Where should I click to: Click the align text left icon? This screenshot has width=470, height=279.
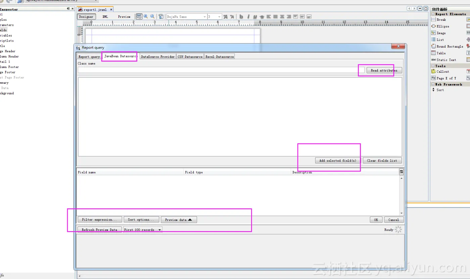tap(269, 17)
